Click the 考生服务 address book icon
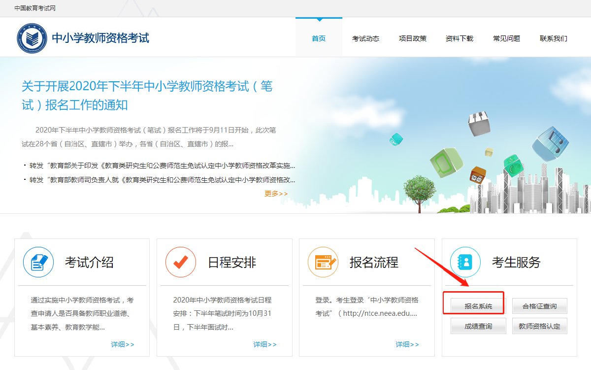This screenshot has width=591, height=370. pyautogui.click(x=465, y=262)
